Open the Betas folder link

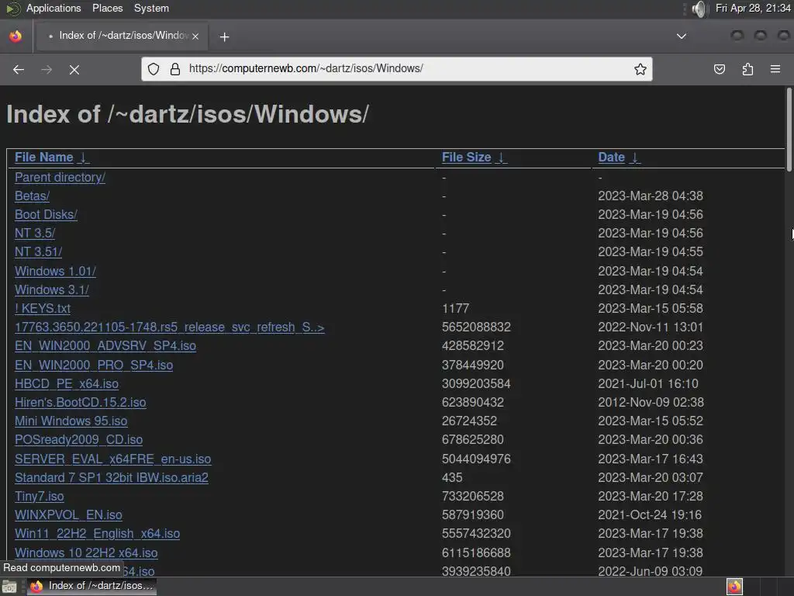click(x=32, y=196)
